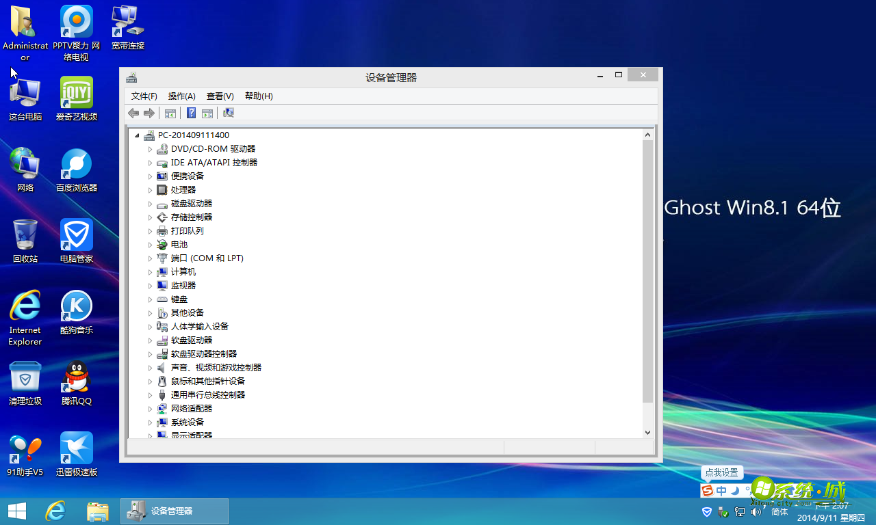Click 简体 in the language bar
Viewport: 876px width, 525px height.
pyautogui.click(x=778, y=511)
